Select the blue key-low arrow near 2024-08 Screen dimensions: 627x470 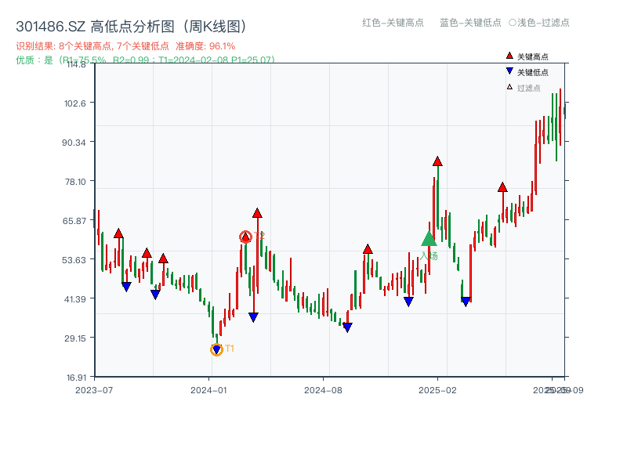click(347, 325)
